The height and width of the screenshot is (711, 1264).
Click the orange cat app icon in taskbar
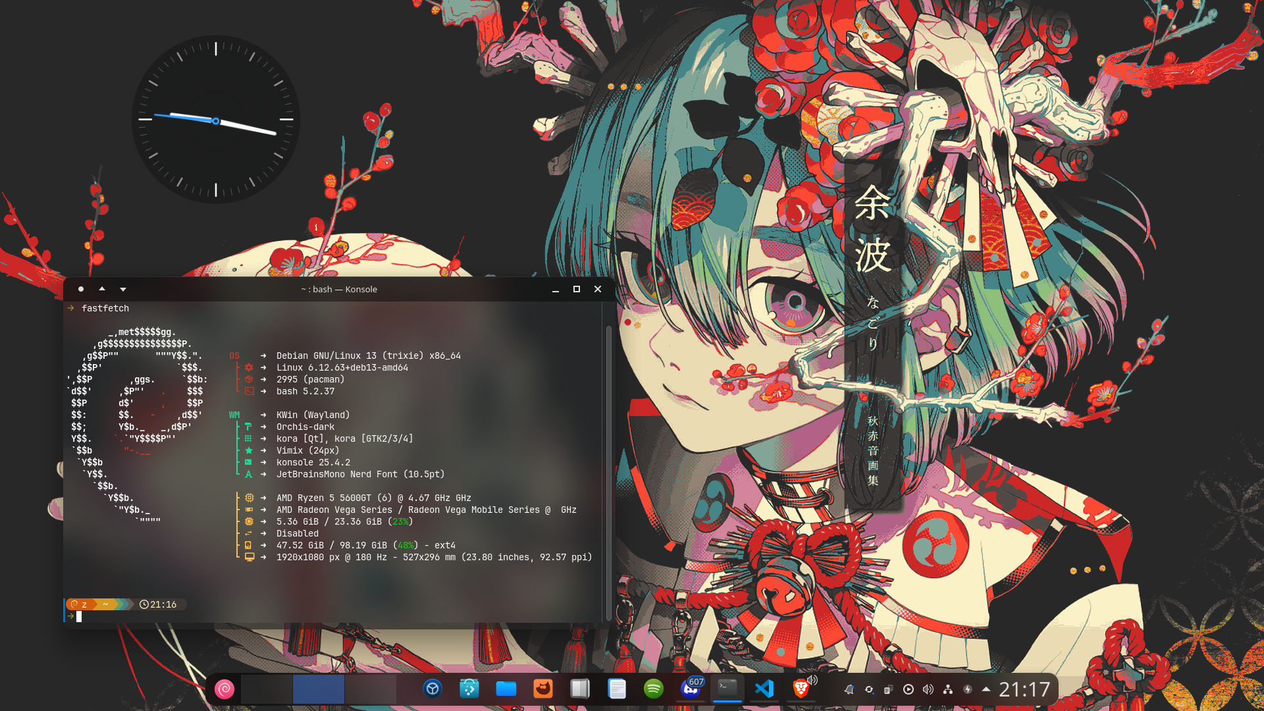(x=543, y=689)
